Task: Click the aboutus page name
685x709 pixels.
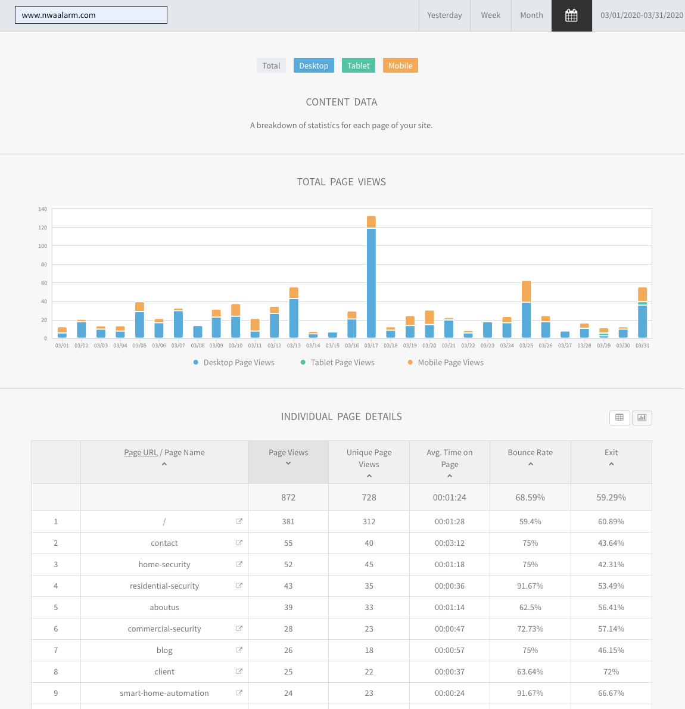Action: (x=164, y=607)
